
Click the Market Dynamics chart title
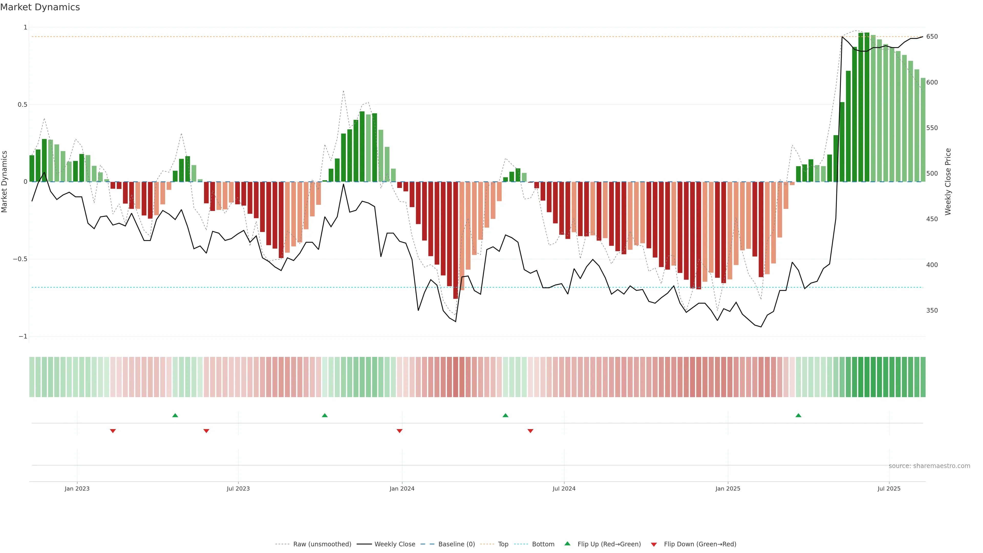pyautogui.click(x=40, y=7)
